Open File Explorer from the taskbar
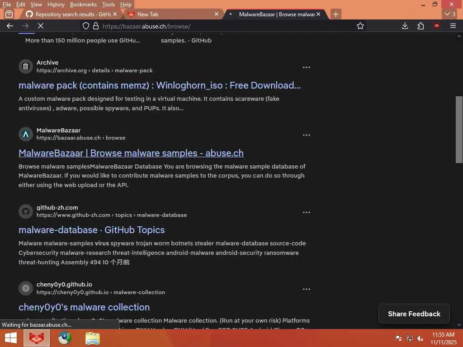The image size is (463, 347). pyautogui.click(x=92, y=338)
